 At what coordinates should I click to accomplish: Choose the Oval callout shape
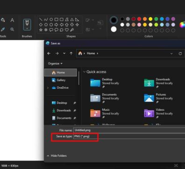tap(57, 30)
